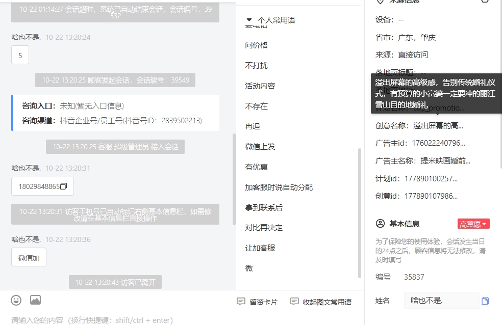Click the customer number 35837
This screenshot has width=502, height=325.
click(x=414, y=277)
